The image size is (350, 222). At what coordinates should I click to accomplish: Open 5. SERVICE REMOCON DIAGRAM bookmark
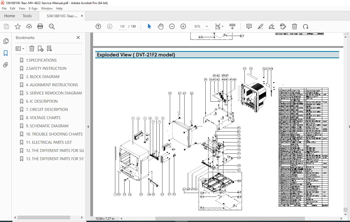click(54, 93)
